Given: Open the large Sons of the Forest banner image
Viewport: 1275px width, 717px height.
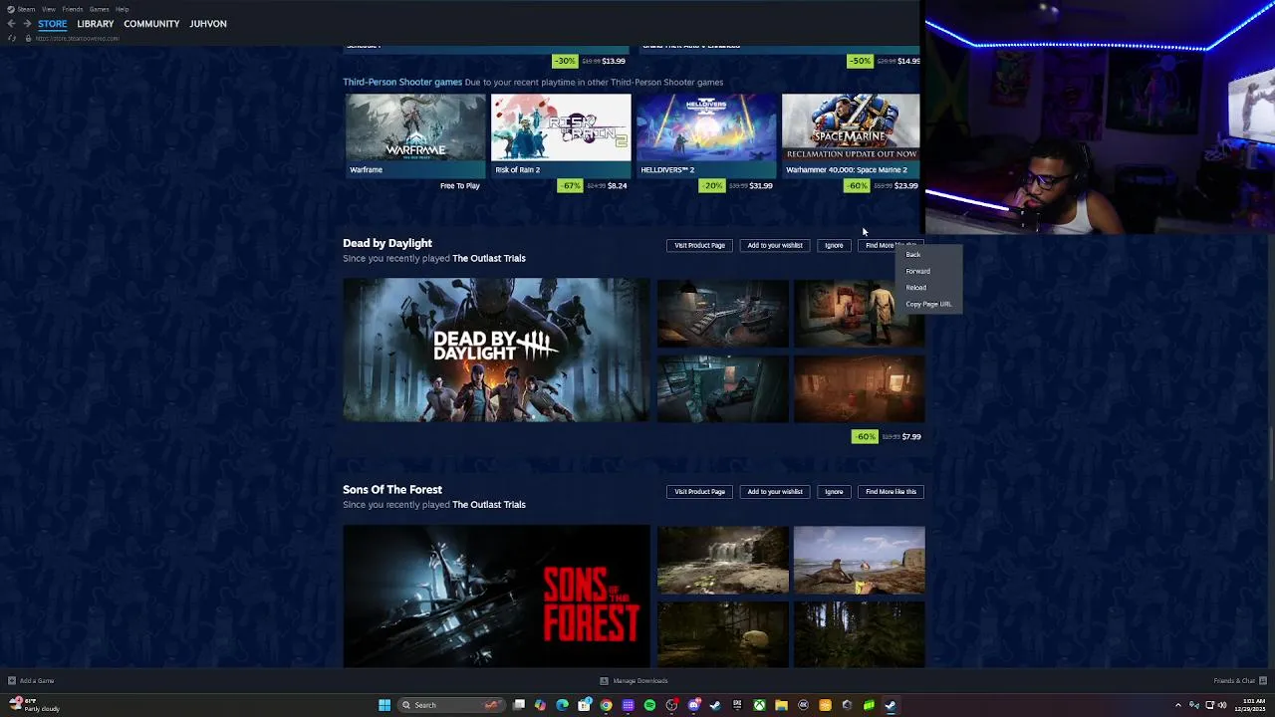Looking at the screenshot, I should tap(496, 597).
